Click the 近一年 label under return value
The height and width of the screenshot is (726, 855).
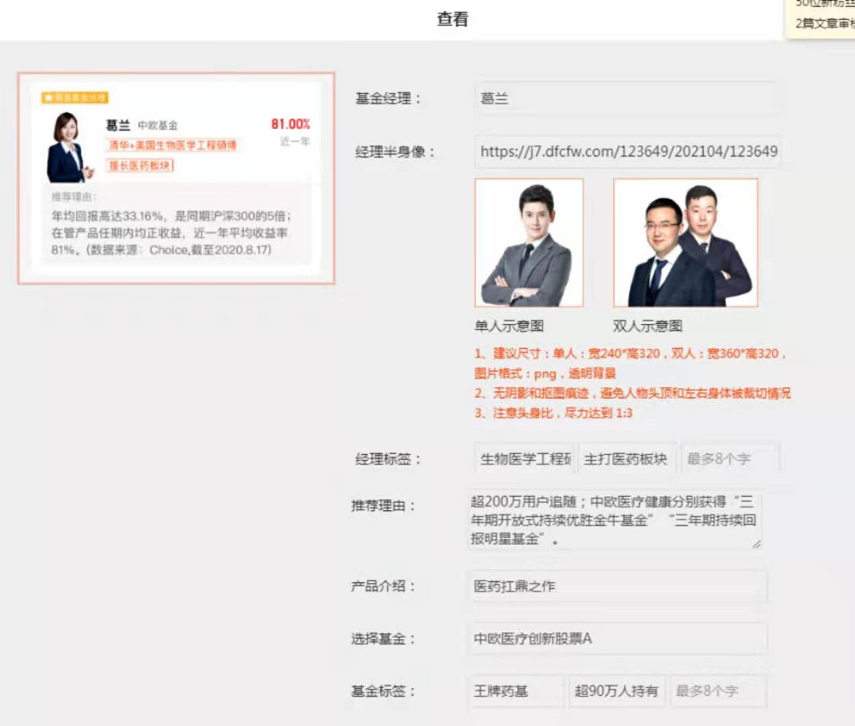(295, 142)
